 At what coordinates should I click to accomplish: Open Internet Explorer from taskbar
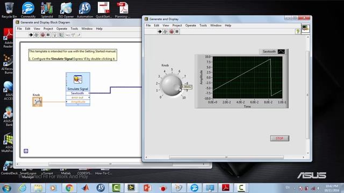coord(23,188)
